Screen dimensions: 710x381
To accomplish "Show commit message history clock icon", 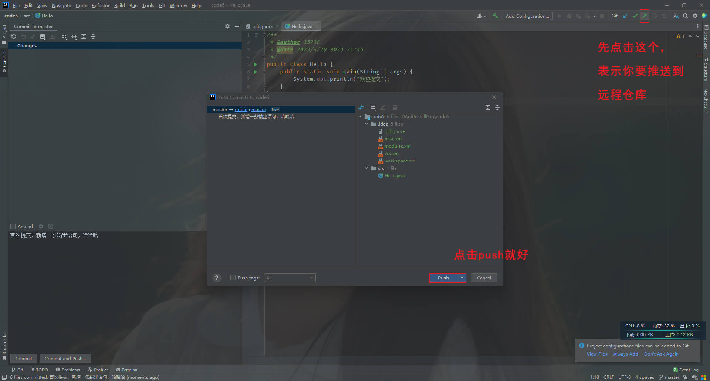I will 51,226.
